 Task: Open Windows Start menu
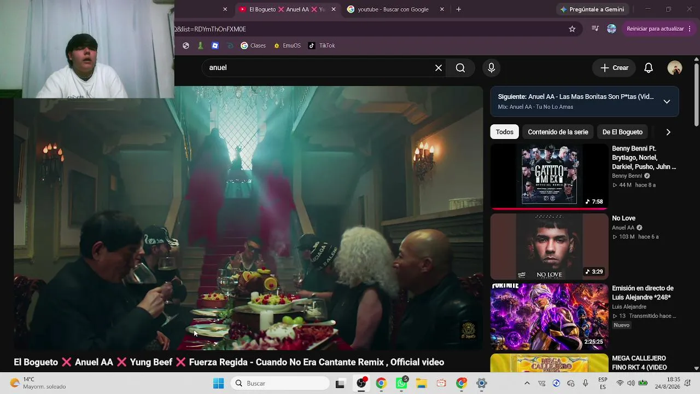coord(218,383)
